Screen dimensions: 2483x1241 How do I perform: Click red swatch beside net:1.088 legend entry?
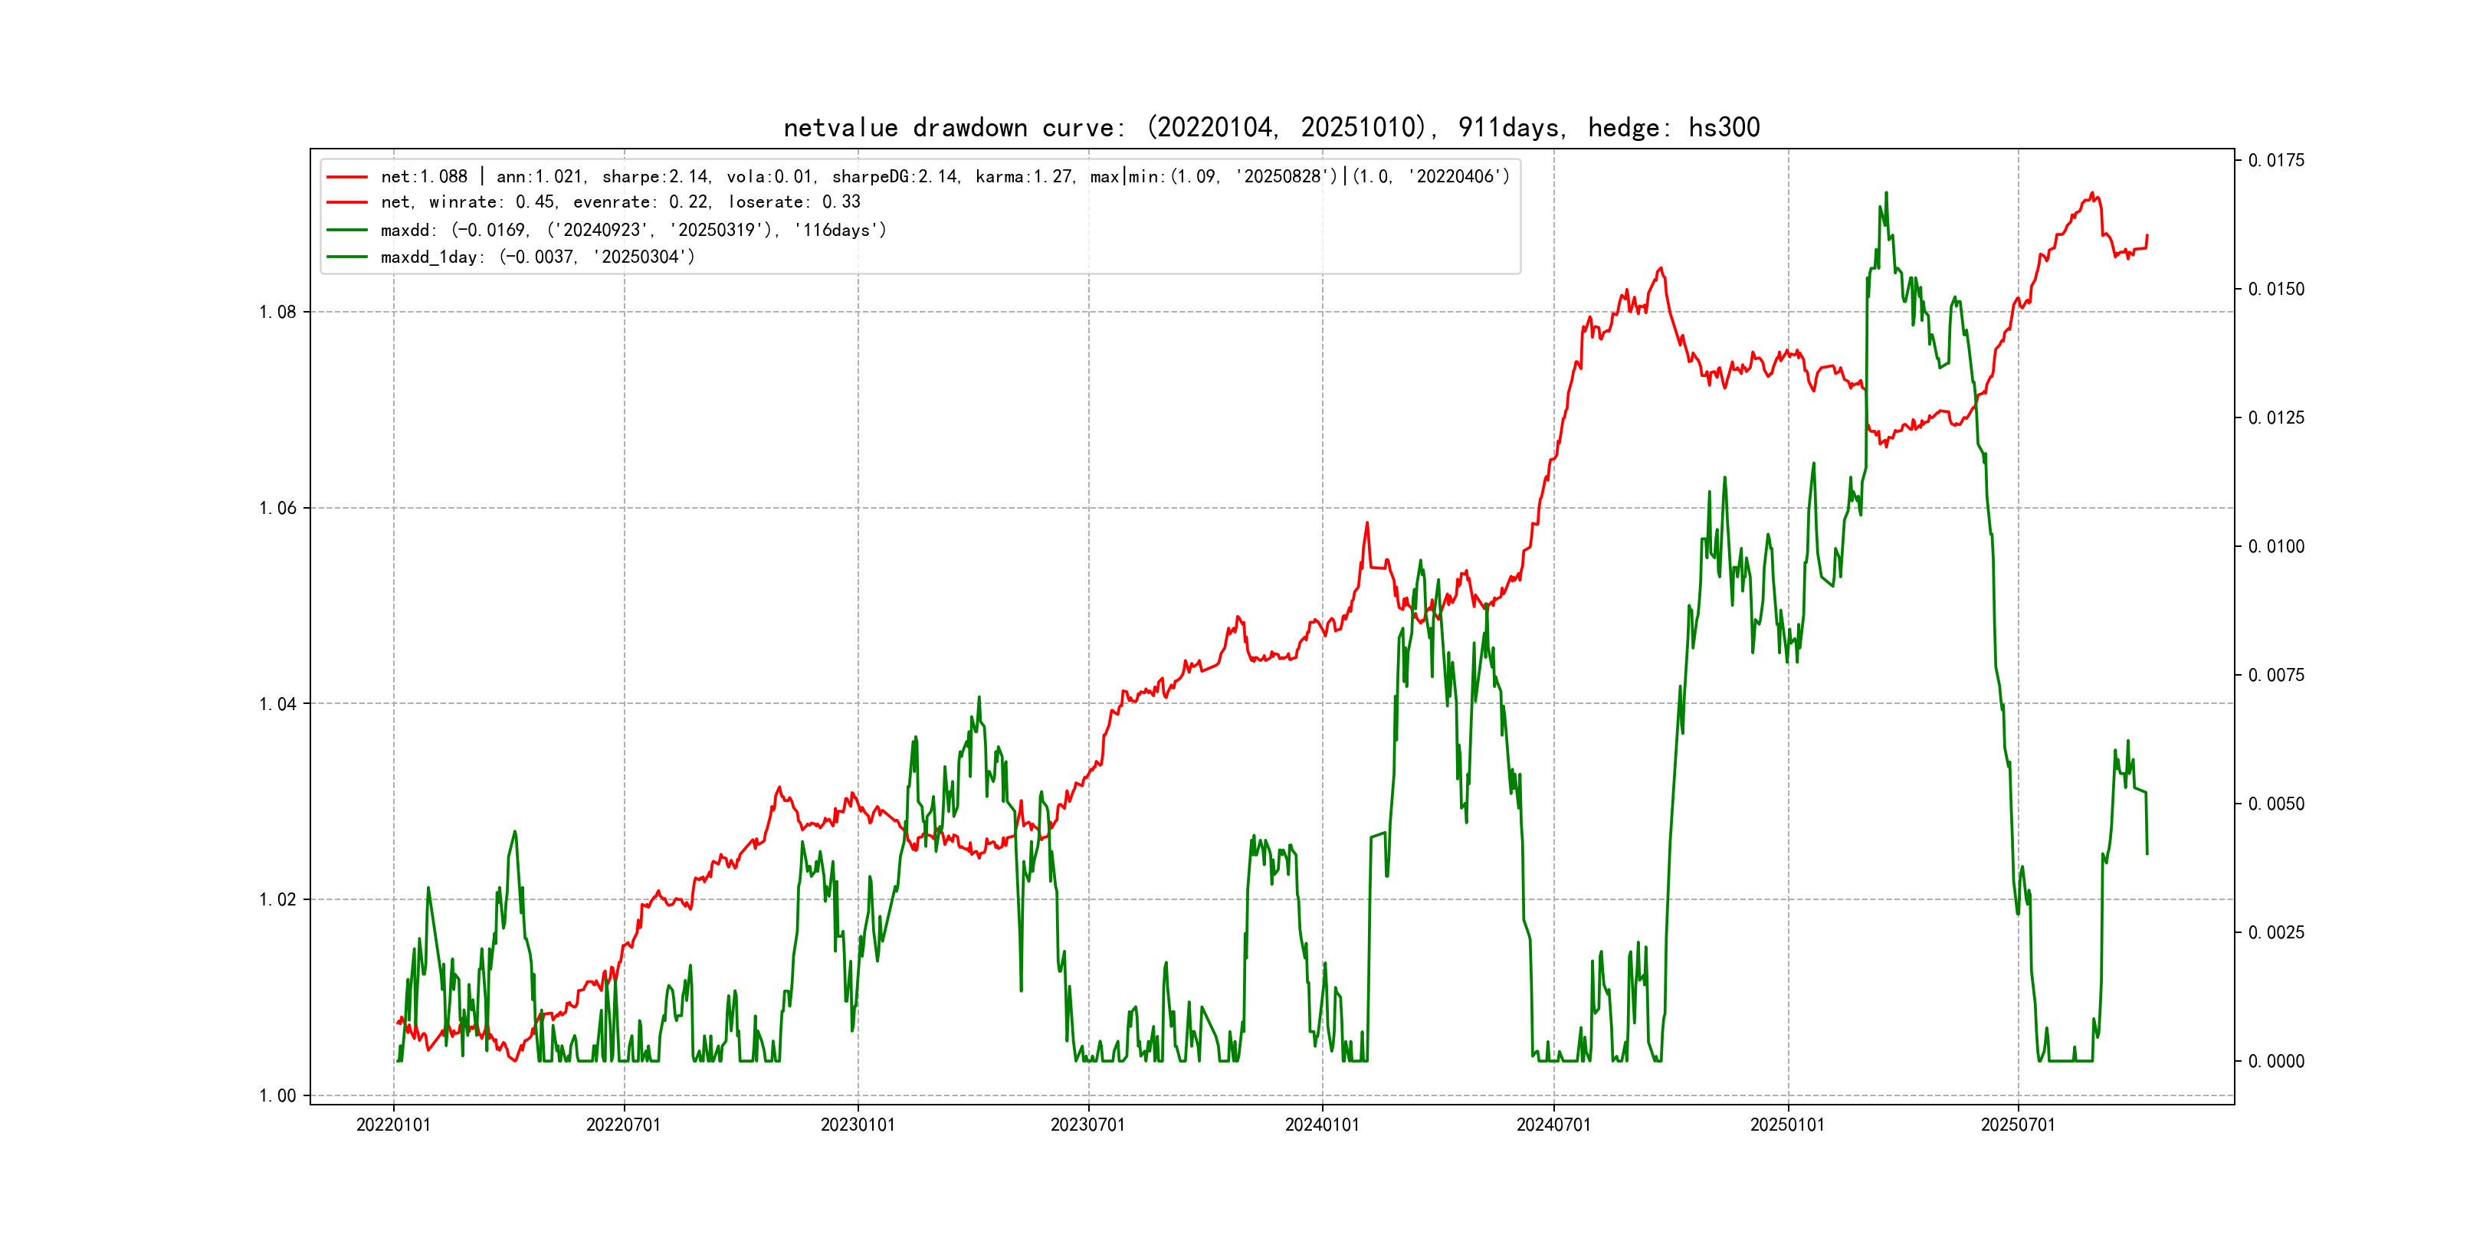[347, 177]
